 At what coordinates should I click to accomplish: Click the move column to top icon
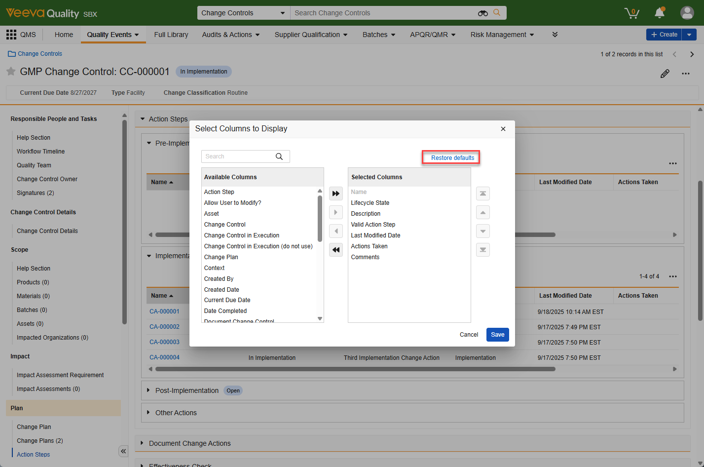tap(483, 194)
